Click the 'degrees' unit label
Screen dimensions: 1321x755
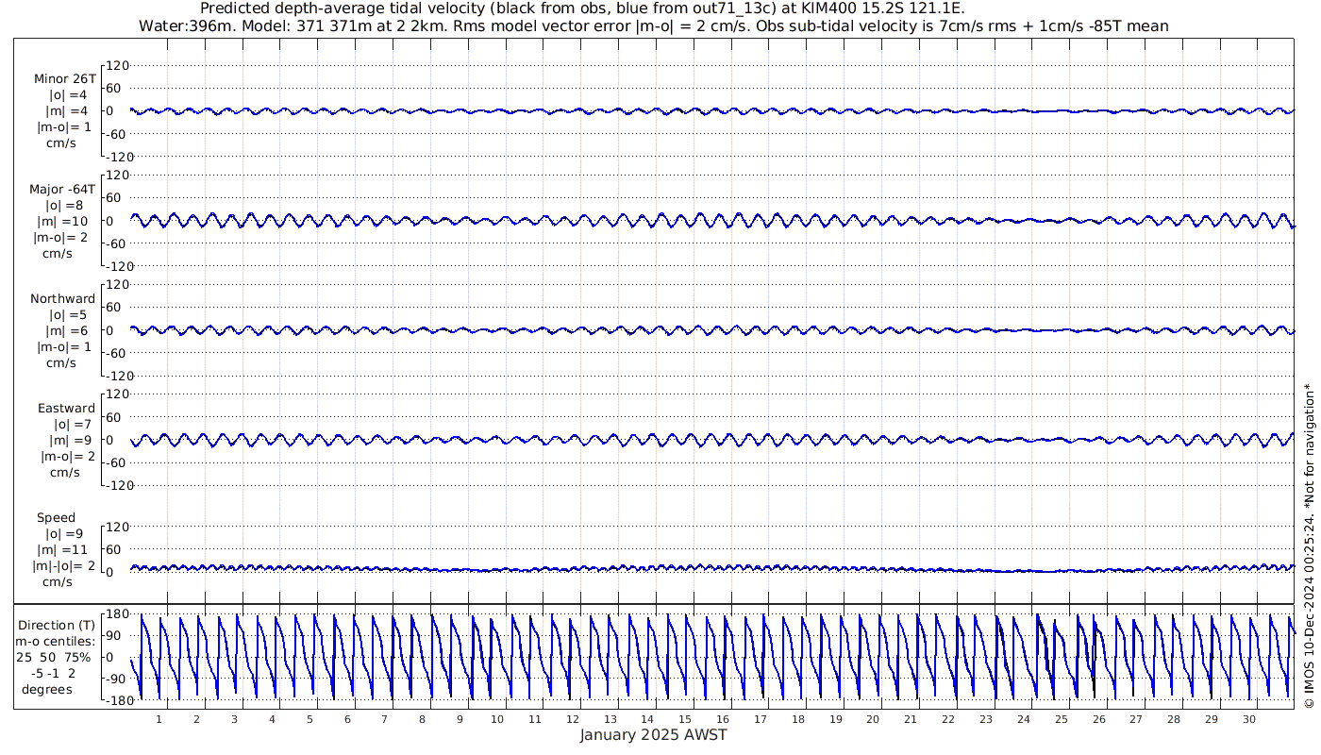(47, 689)
